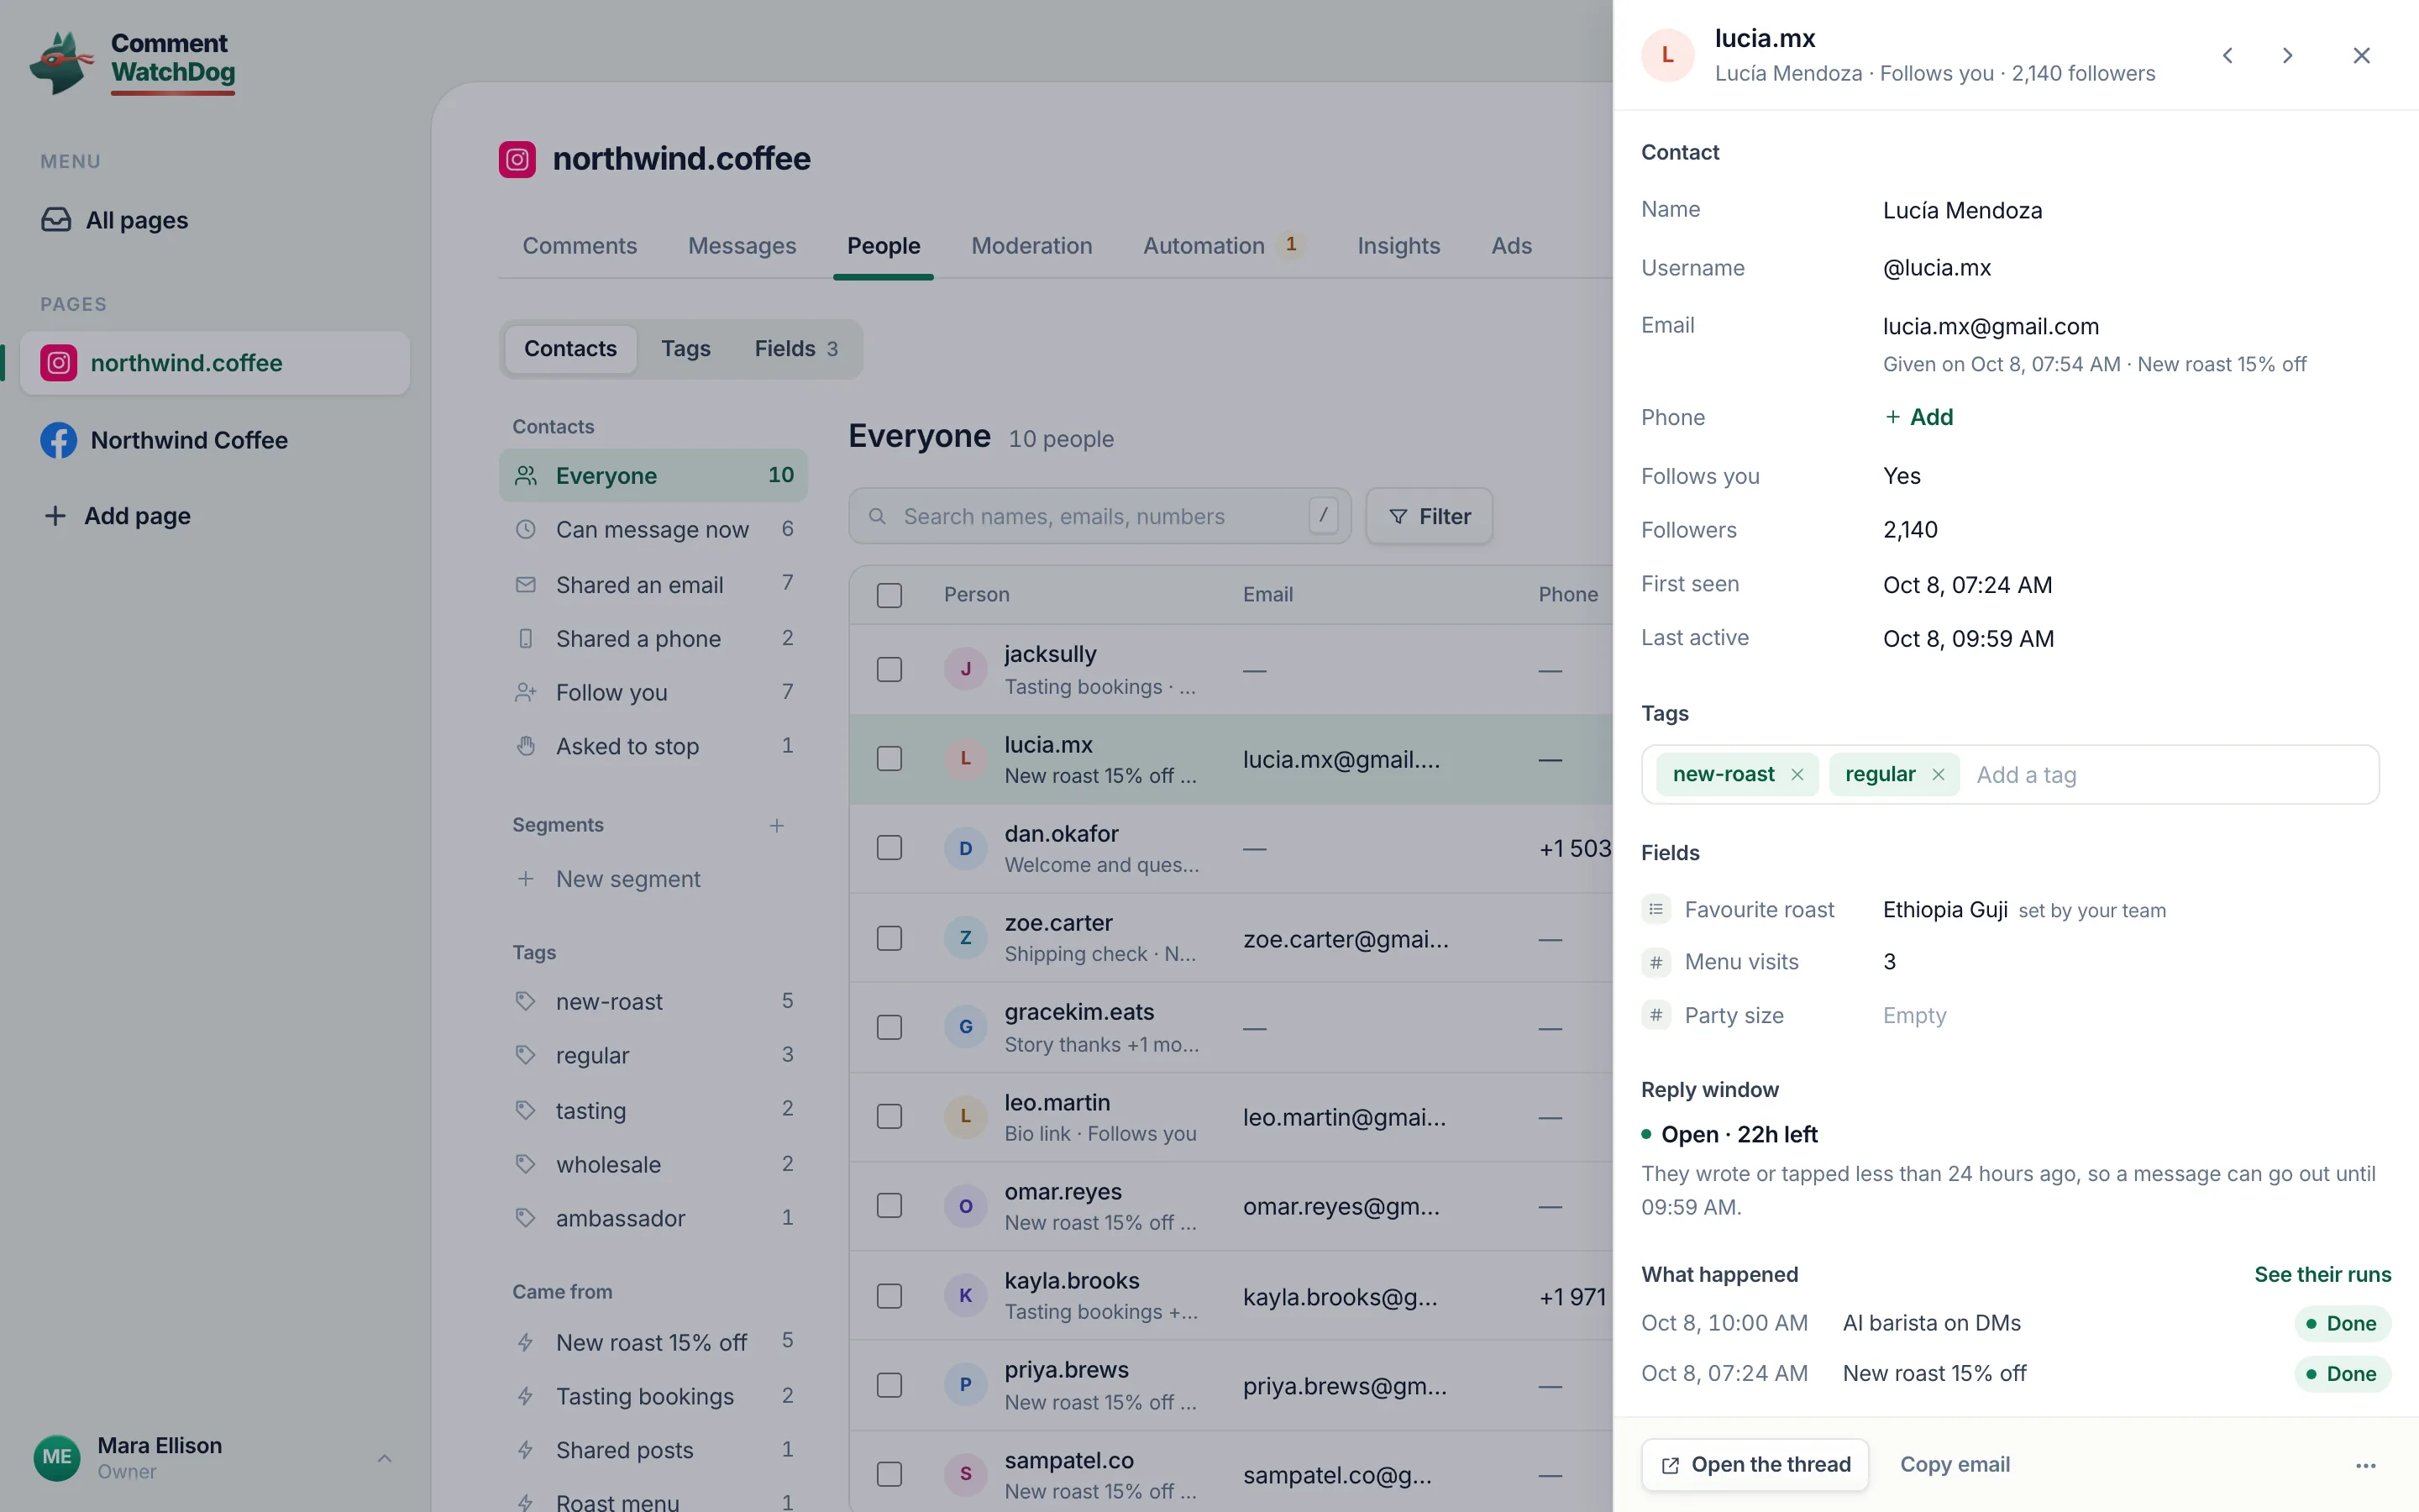Select the Fields sub-tab

pos(795,349)
